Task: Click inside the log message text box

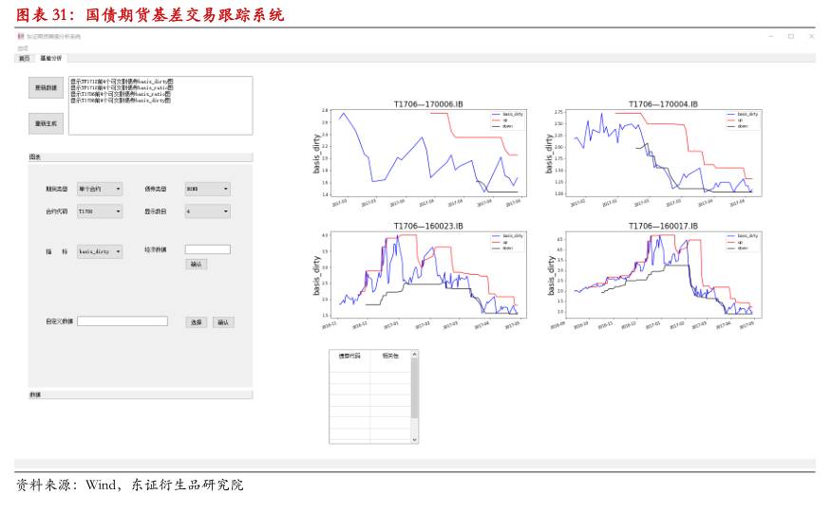Action: pyautogui.click(x=161, y=105)
